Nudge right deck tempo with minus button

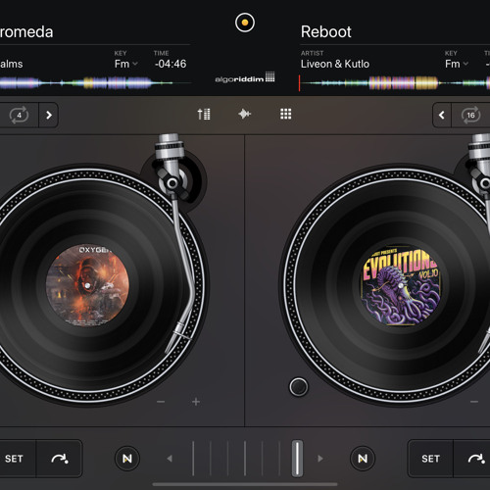coord(474,402)
